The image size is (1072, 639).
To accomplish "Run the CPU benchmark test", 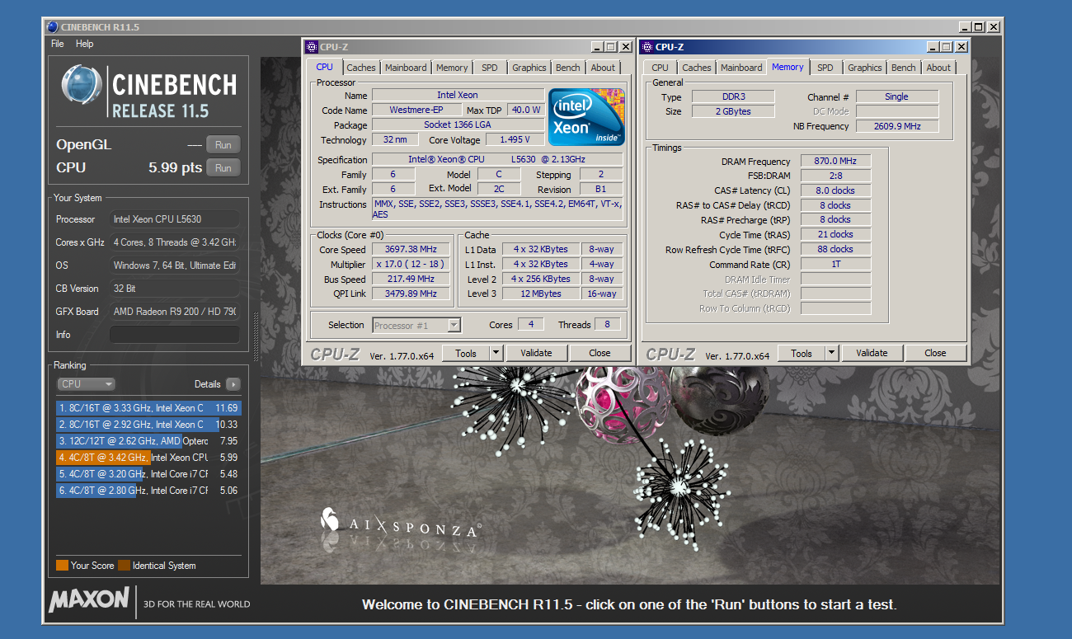I will [x=223, y=167].
